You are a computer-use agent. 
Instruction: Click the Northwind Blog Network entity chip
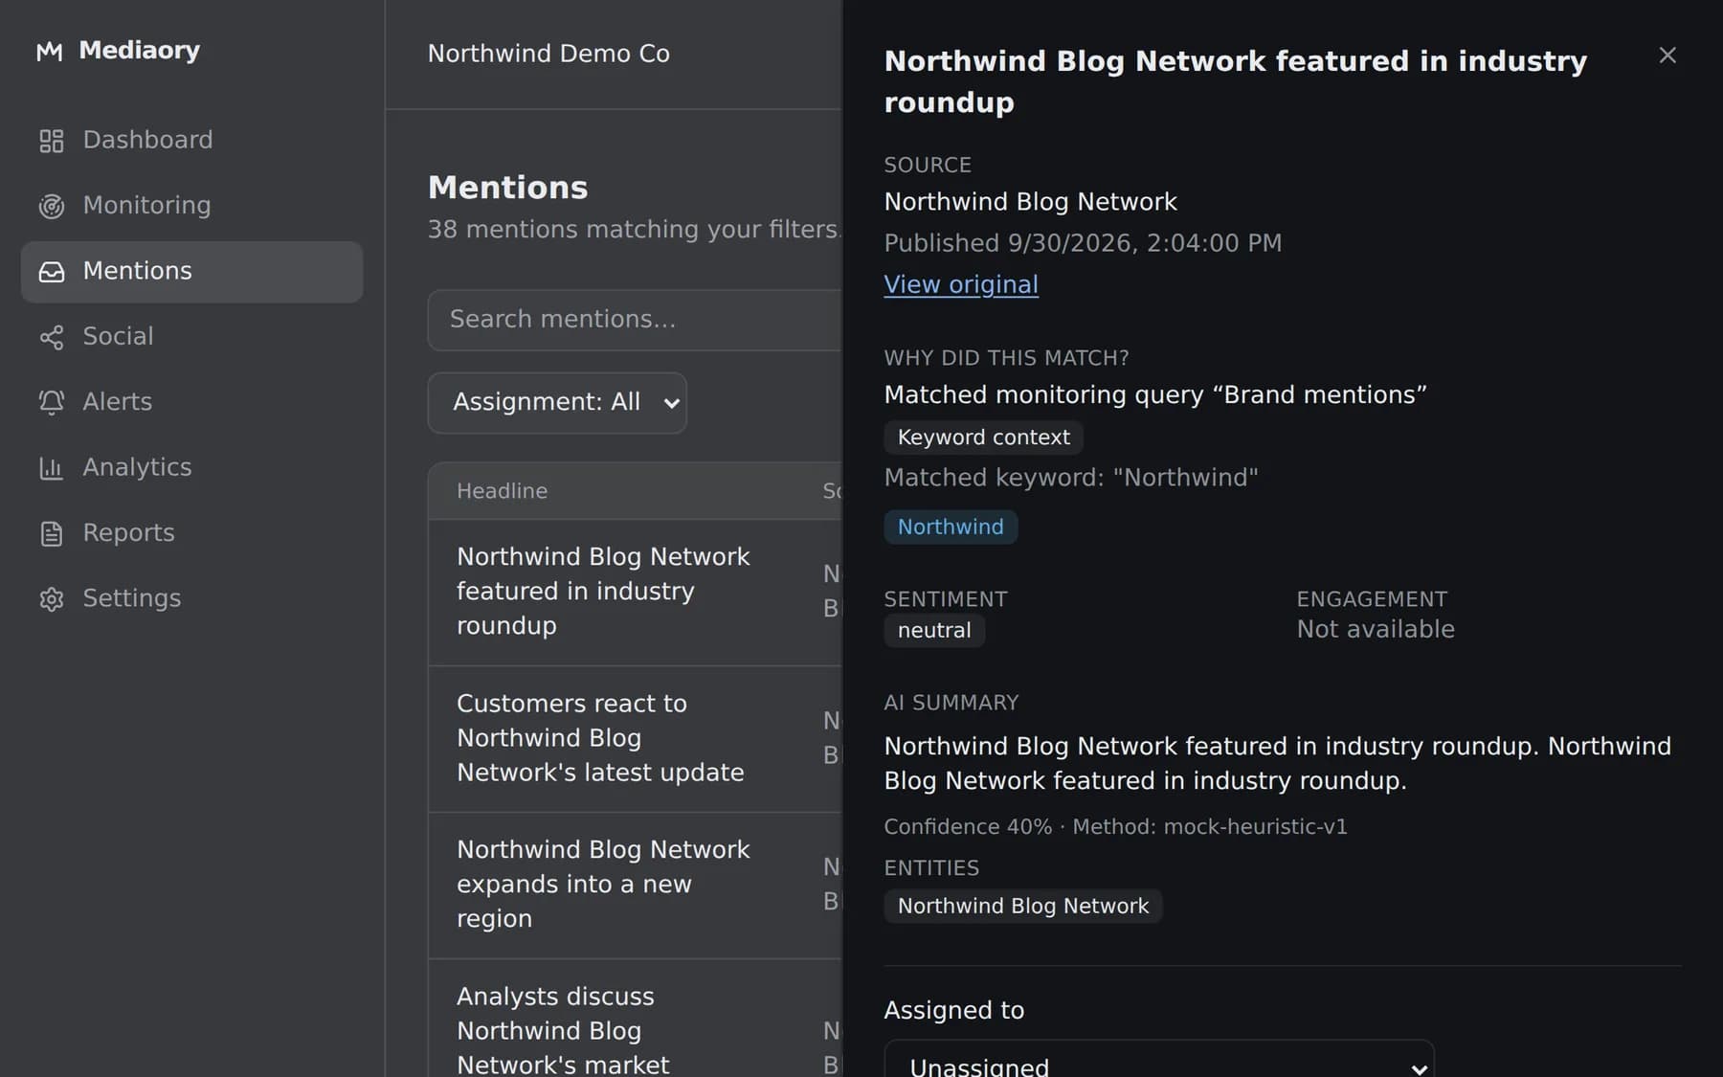pyautogui.click(x=1023, y=907)
